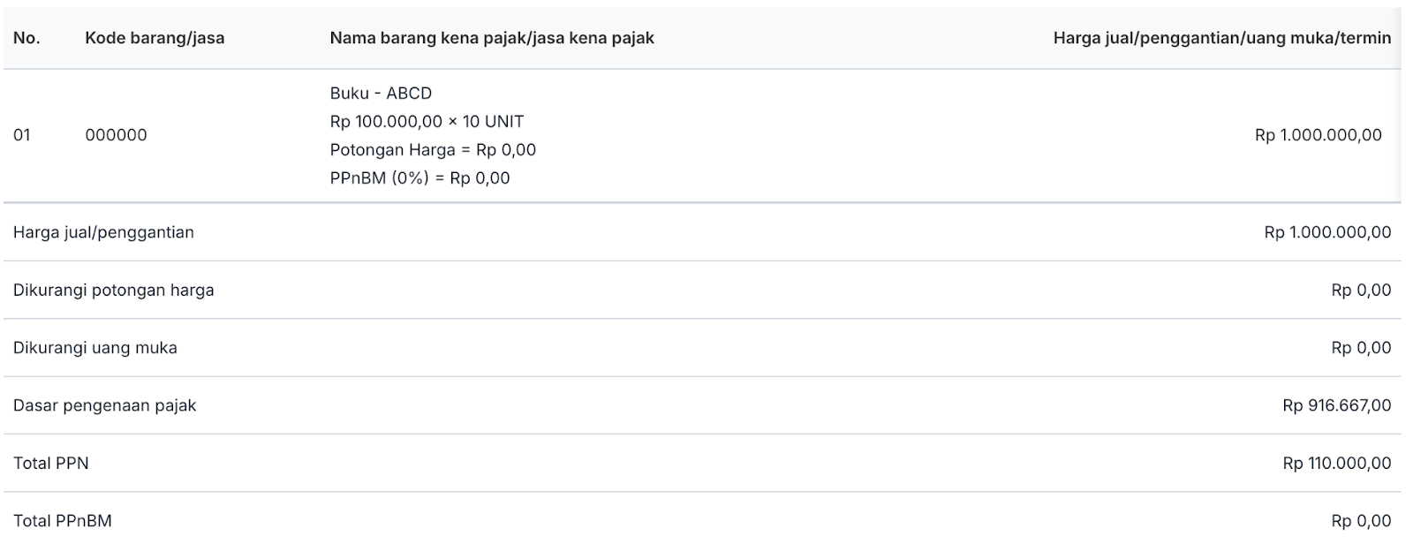Screen dimensions: 1413x551
Task: Click Potongan Harga = Rp 0,00 line
Action: tap(433, 149)
